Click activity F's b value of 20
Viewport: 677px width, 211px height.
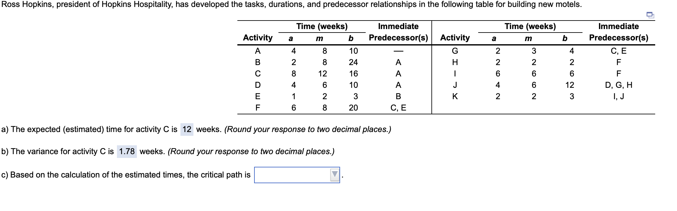click(x=353, y=108)
